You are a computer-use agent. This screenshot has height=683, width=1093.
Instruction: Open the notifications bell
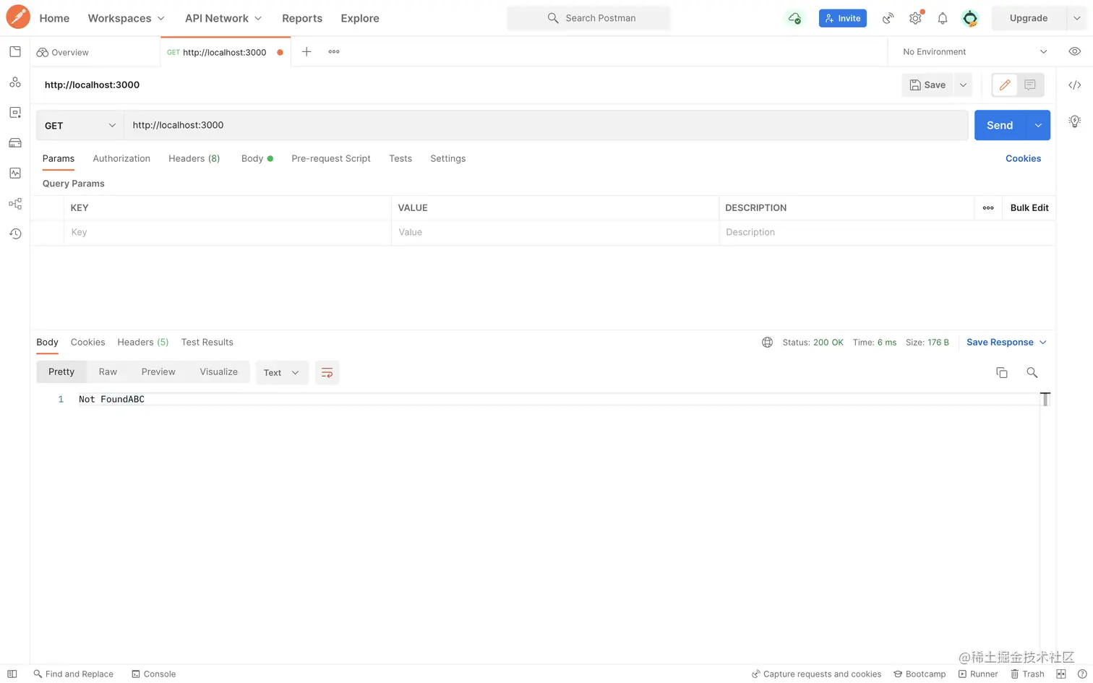click(943, 18)
